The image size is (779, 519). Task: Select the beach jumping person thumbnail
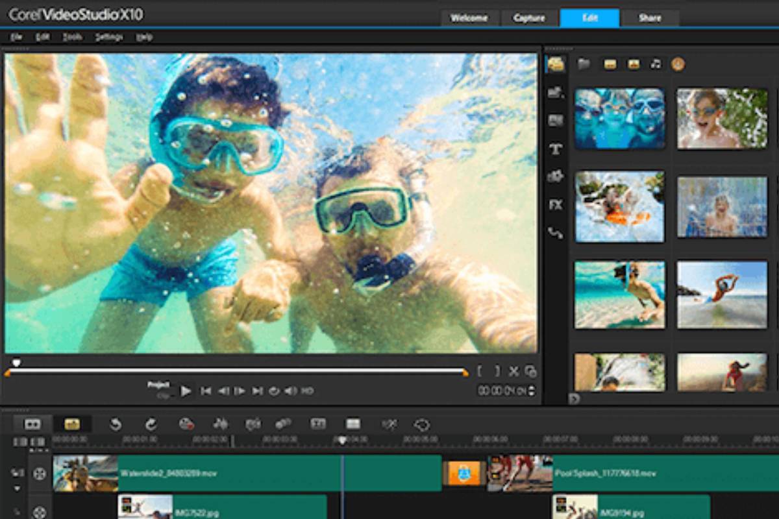tap(722, 295)
